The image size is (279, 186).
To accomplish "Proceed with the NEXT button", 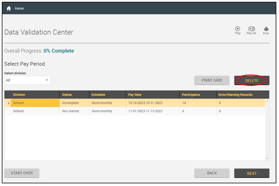I will (252, 173).
